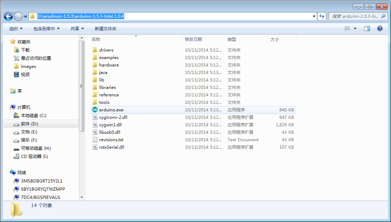This screenshot has height=222, width=391.
Task: Open network computer 7DC4JBGSPIEVAUS
Action: pyautogui.click(x=40, y=197)
